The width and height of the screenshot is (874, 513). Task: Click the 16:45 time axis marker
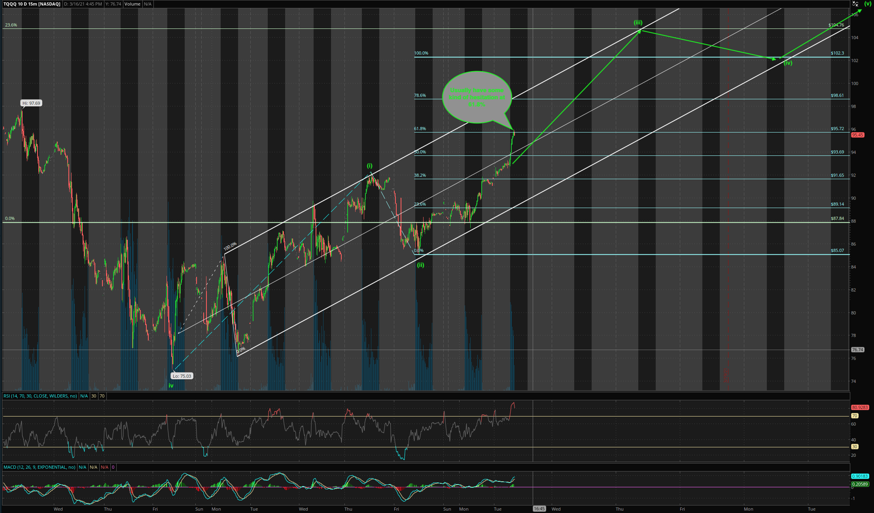(539, 509)
